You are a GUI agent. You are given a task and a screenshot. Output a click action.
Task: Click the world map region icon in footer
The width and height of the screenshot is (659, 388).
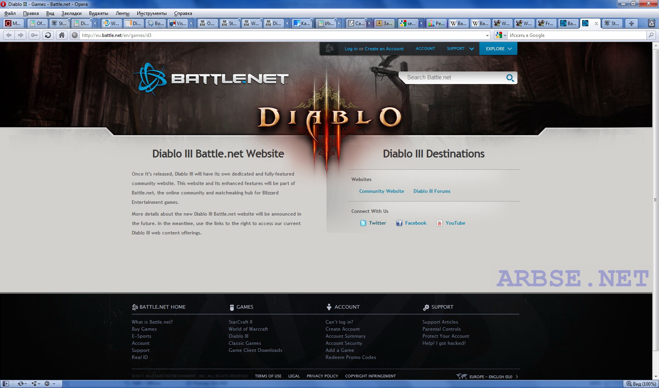click(x=462, y=376)
